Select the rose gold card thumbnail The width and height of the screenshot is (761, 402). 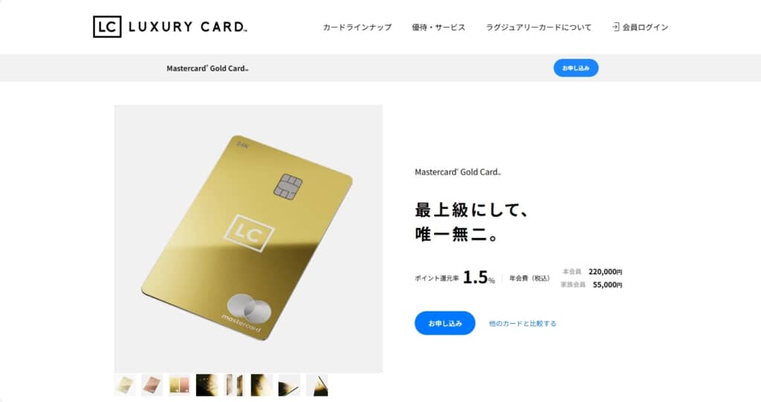(x=152, y=385)
